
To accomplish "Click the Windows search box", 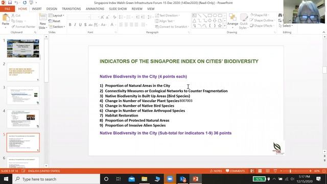I will 56,179.
